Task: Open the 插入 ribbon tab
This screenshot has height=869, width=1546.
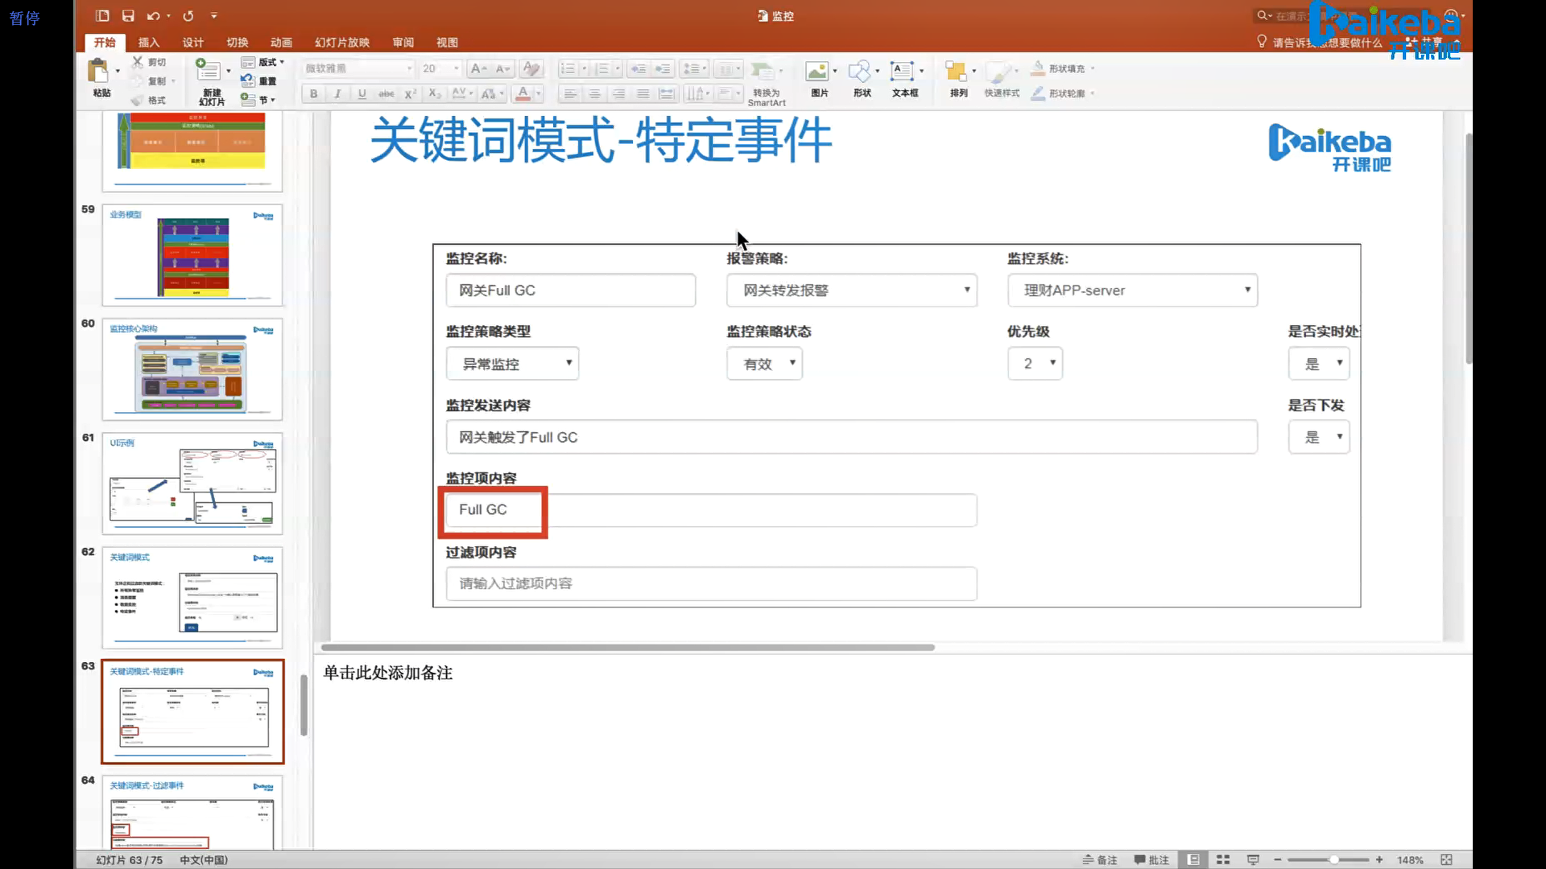Action: coord(149,42)
